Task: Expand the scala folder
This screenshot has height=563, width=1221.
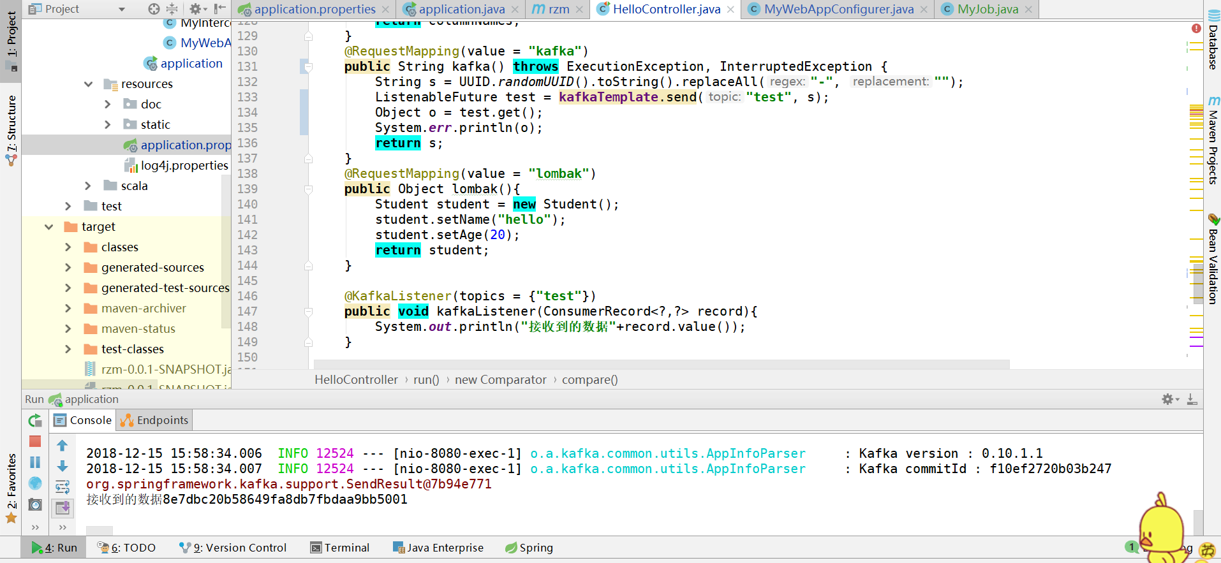Action: pyautogui.click(x=88, y=186)
